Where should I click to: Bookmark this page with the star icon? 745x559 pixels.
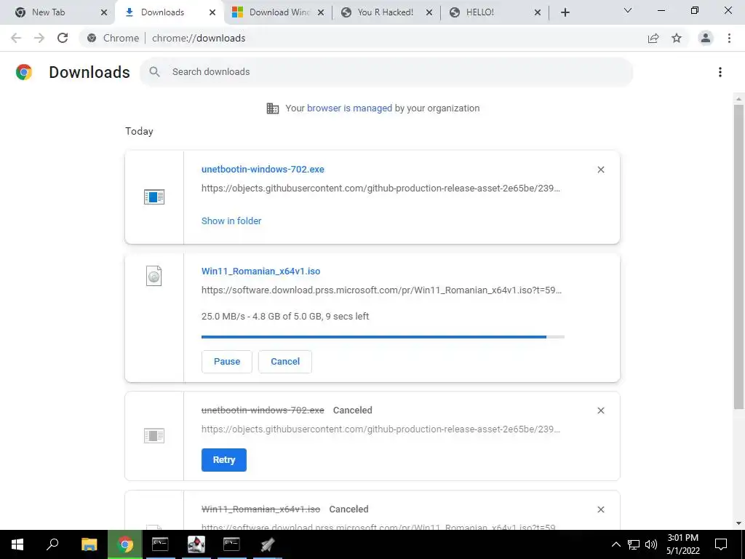(x=677, y=38)
